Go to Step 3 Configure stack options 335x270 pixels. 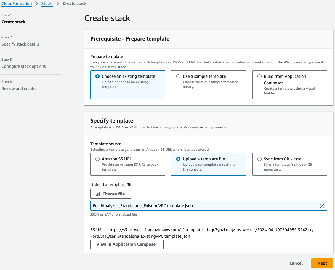[24, 66]
